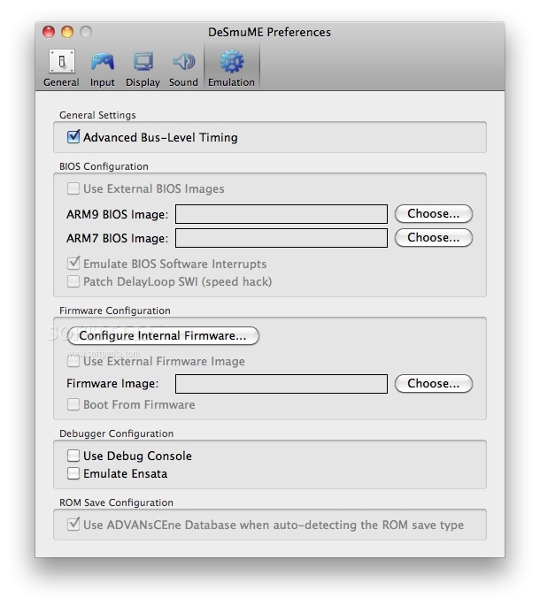Open the Display monitor icon
The height and width of the screenshot is (606, 540).
(x=143, y=61)
